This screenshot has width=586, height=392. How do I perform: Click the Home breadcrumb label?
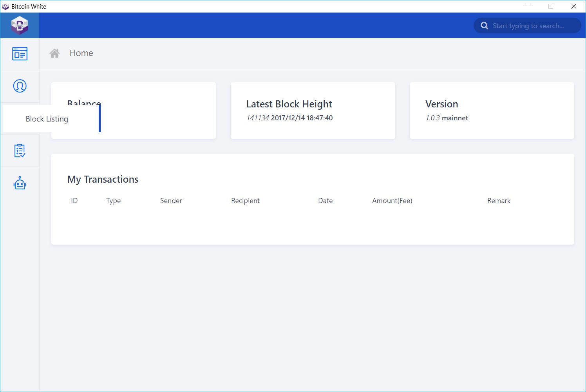tap(81, 53)
